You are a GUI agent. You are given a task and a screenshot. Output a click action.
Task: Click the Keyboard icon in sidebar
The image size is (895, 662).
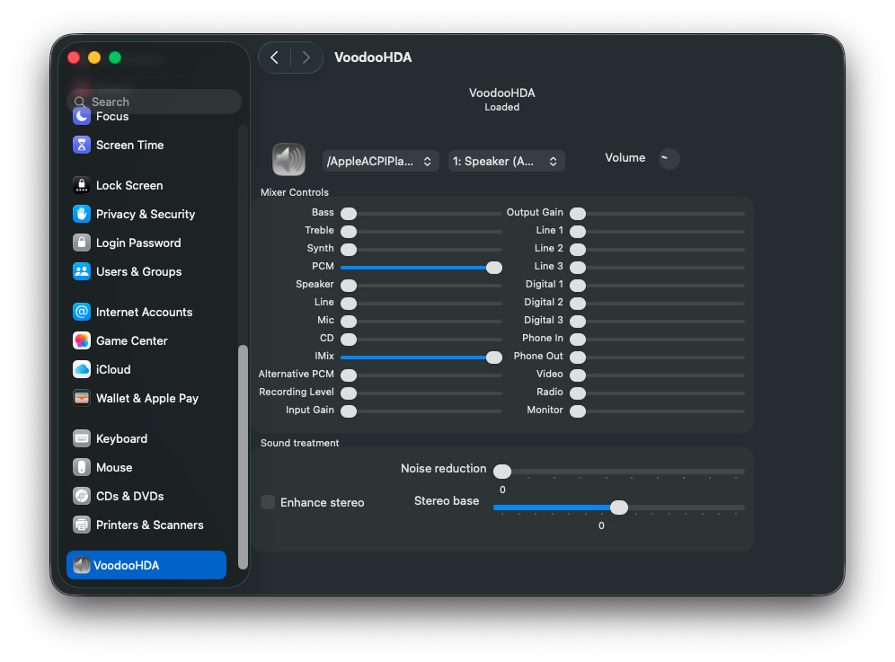[82, 438]
